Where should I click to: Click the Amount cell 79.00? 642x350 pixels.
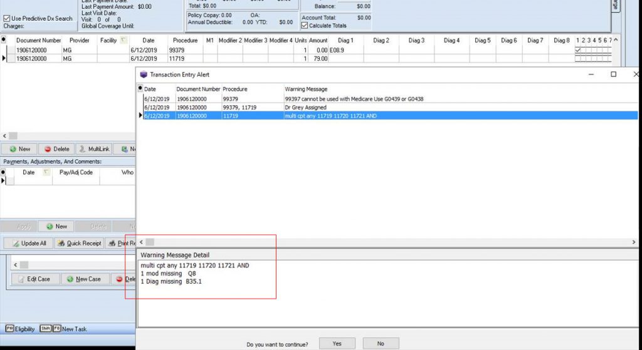tap(318, 59)
